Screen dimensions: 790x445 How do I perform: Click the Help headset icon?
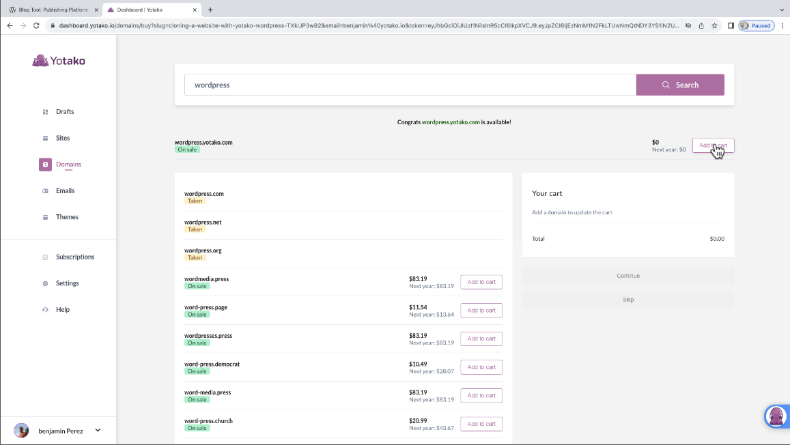[x=45, y=310]
